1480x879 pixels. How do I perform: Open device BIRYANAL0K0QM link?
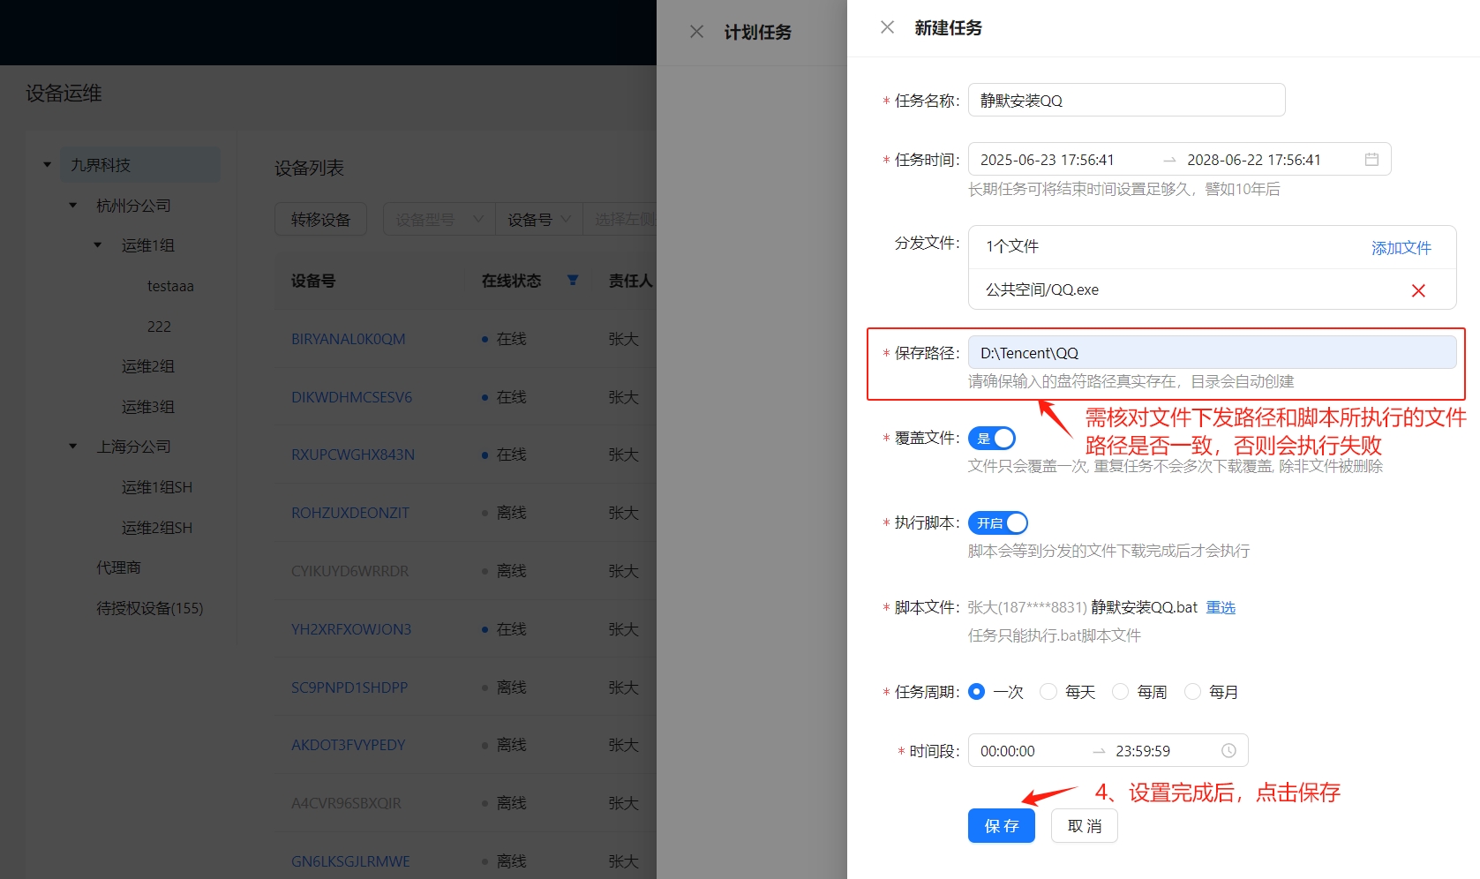[349, 339]
